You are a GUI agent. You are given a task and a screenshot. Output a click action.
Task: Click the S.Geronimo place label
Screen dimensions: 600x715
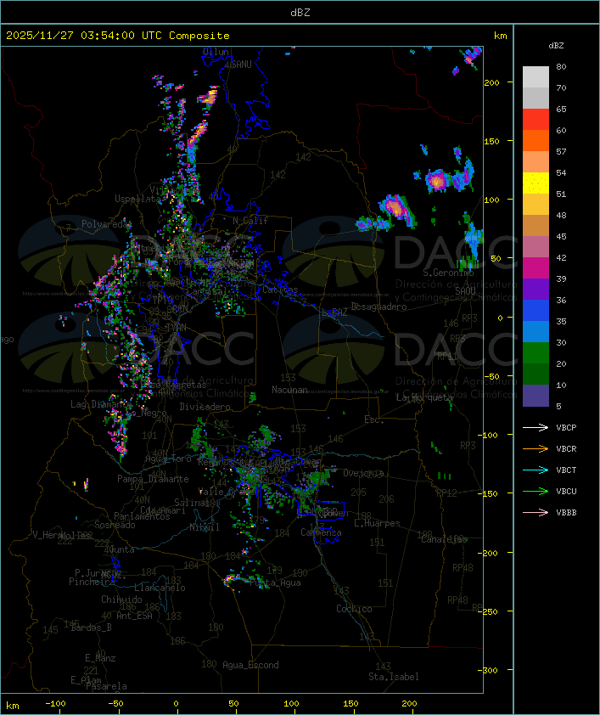point(448,273)
